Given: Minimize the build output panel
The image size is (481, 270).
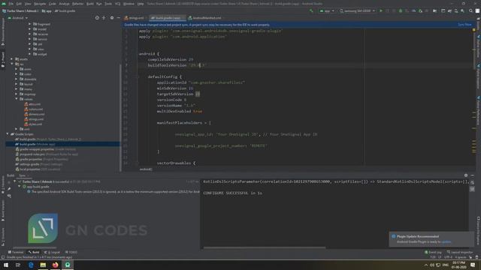Looking at the screenshot, I should [x=473, y=175].
